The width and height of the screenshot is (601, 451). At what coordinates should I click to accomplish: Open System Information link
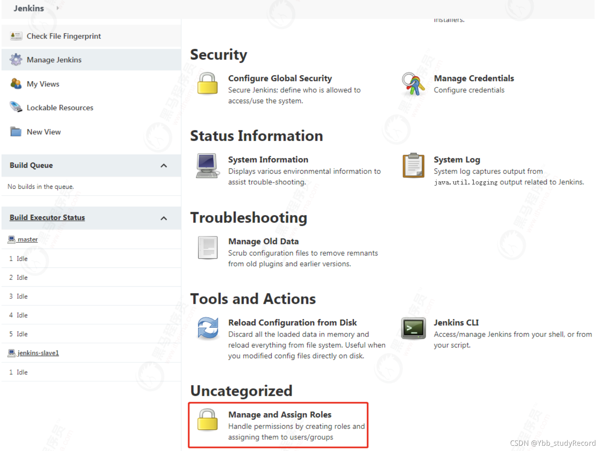pyautogui.click(x=268, y=159)
